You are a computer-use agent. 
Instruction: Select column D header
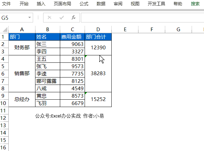98,30
